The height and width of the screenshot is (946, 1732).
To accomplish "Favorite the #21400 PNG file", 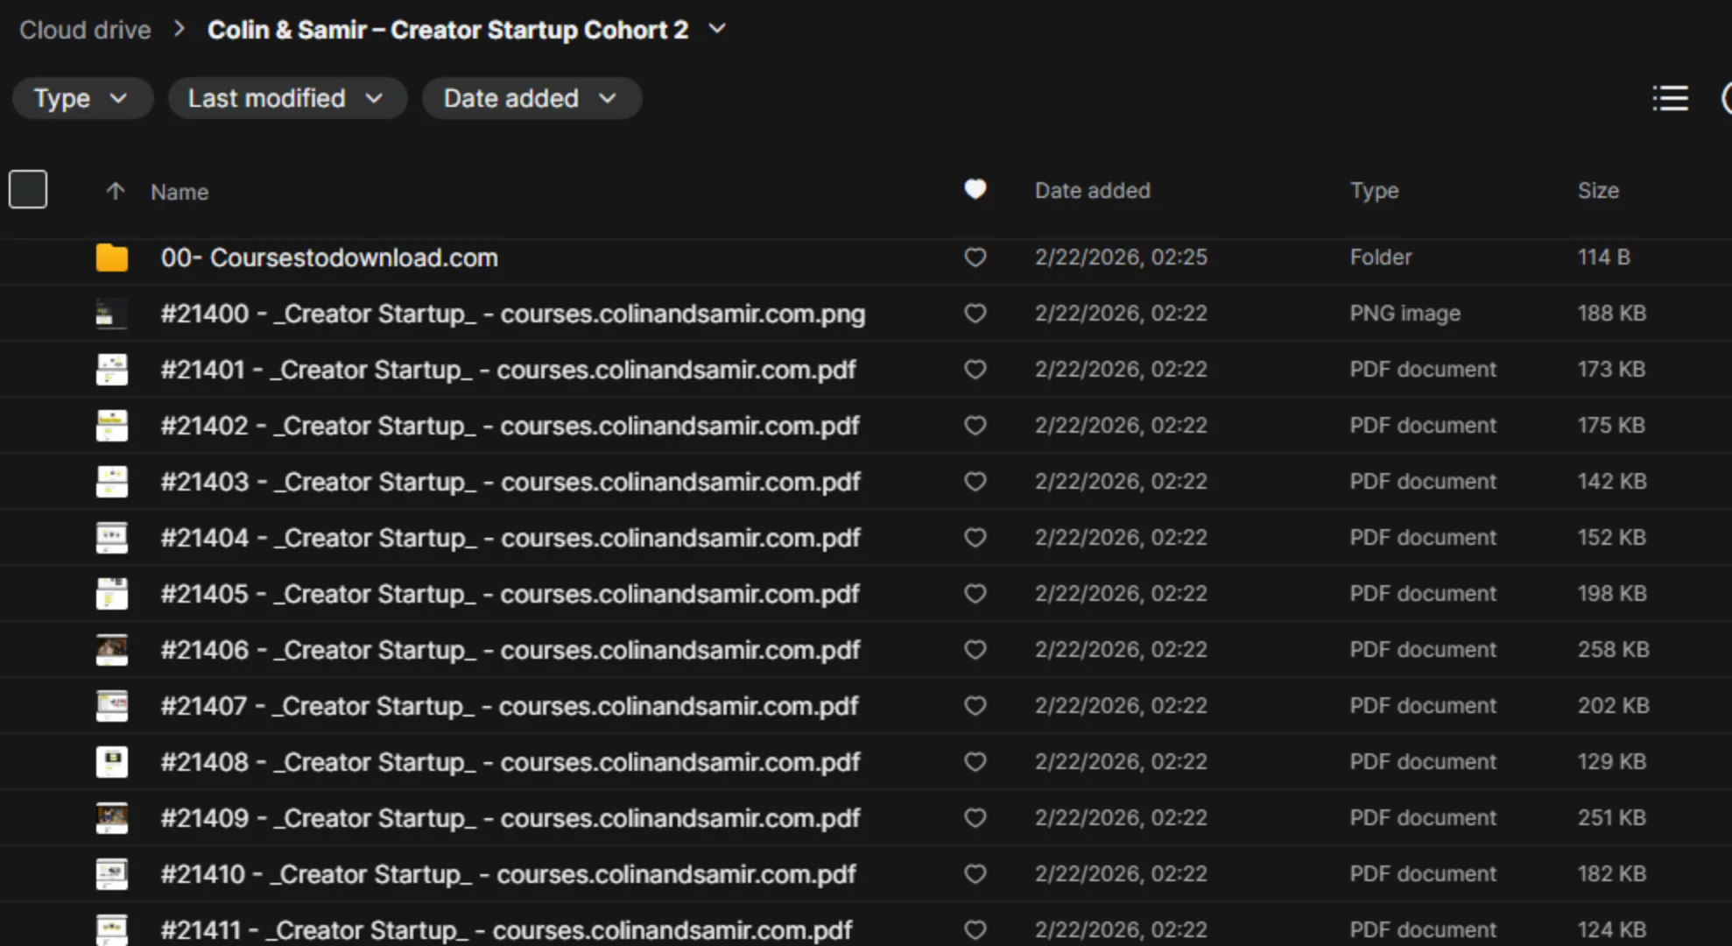I will (975, 314).
